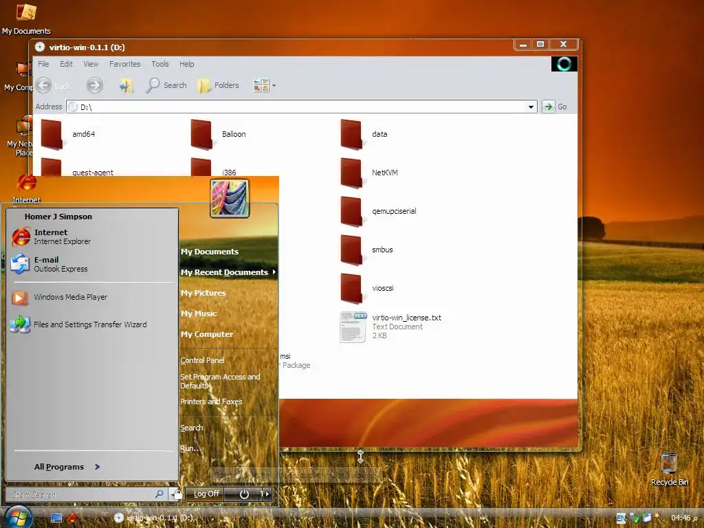Click the Internet Explorer icon in the Start menu

tap(21, 236)
